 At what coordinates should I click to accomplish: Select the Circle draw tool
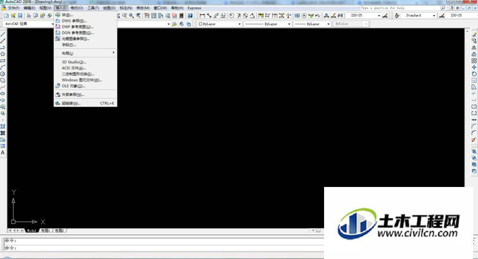(3, 74)
